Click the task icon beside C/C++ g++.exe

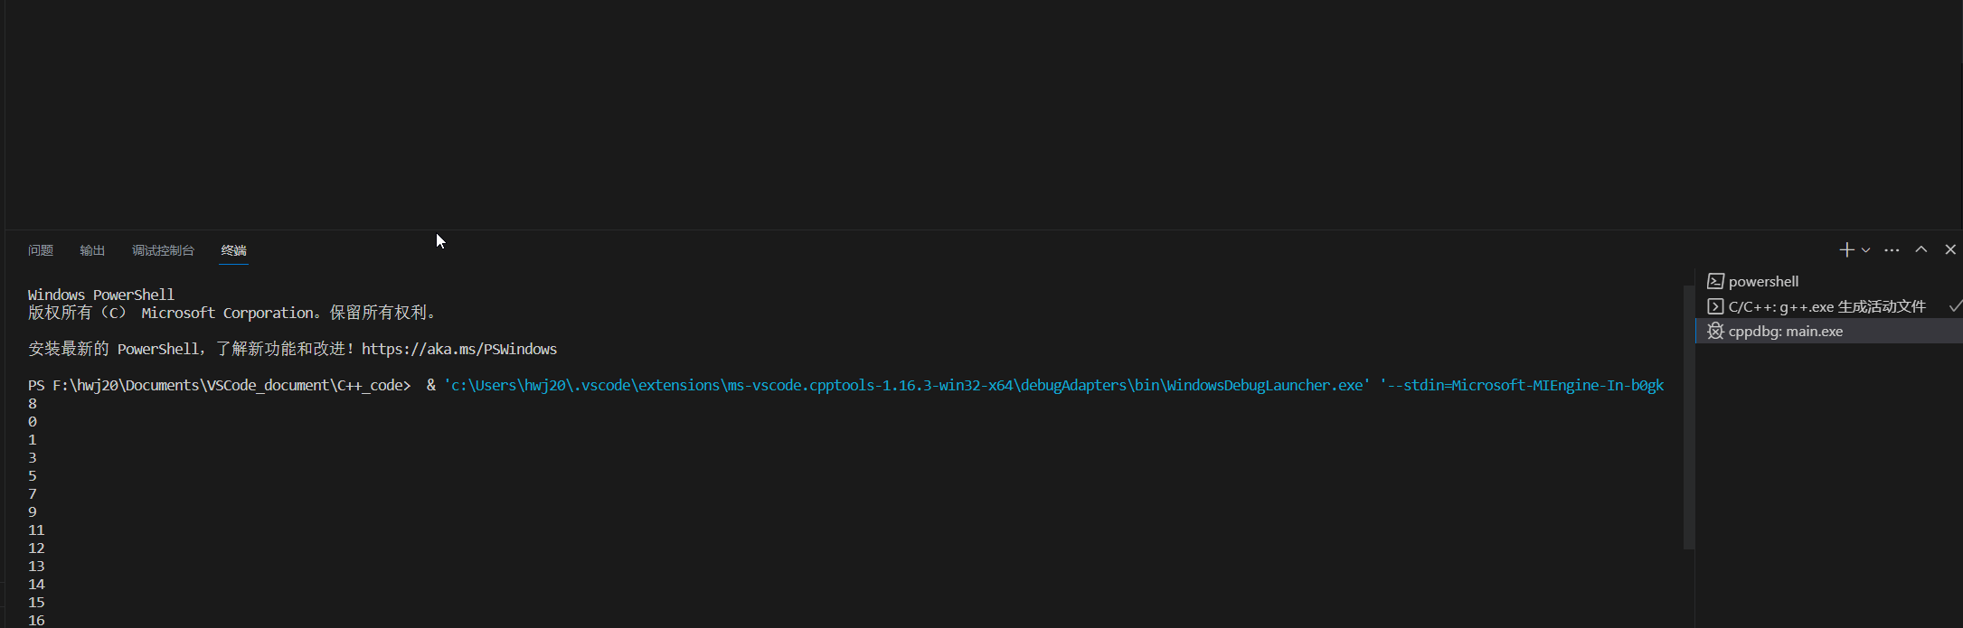[x=1715, y=306]
